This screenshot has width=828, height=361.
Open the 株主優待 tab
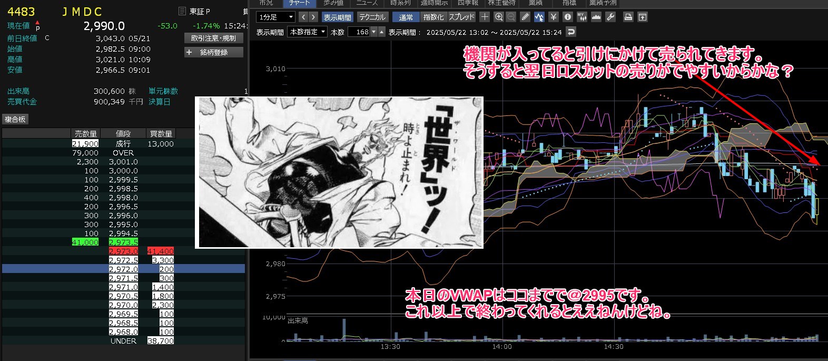501,3
